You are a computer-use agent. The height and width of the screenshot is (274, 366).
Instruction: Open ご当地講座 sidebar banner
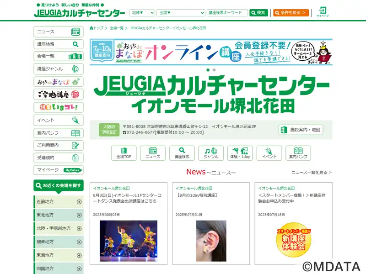point(59,95)
